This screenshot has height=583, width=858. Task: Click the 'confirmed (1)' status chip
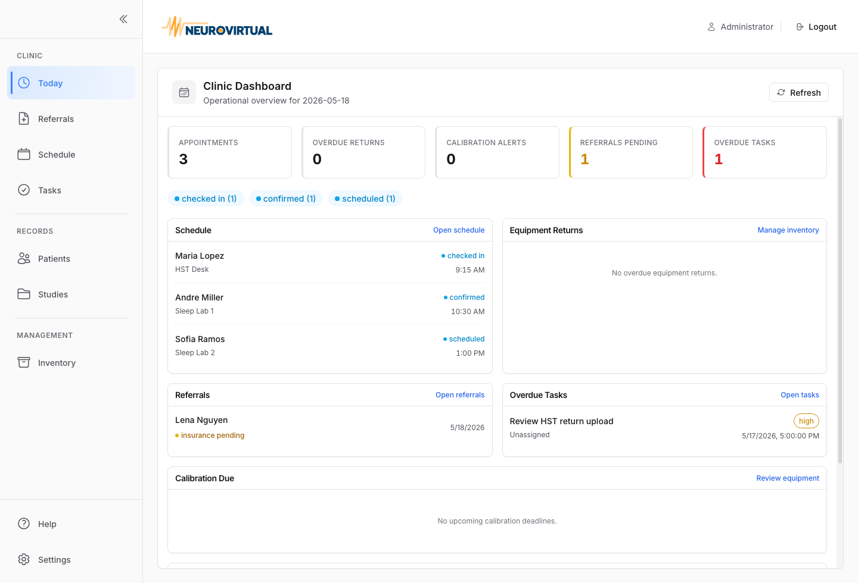pyautogui.click(x=286, y=199)
